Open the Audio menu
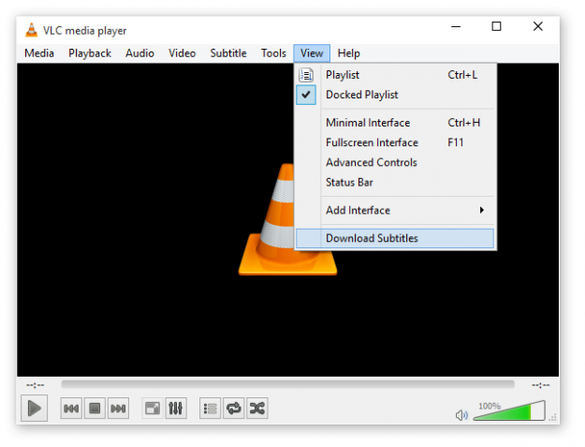This screenshot has width=585, height=447. point(139,53)
